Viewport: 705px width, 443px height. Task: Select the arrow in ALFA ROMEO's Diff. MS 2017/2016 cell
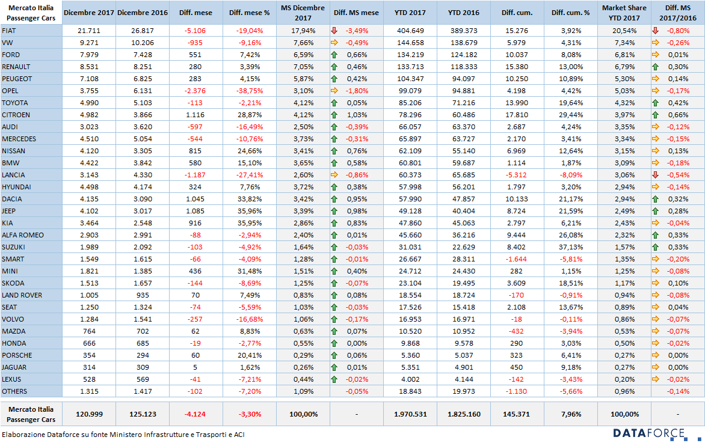click(x=656, y=235)
